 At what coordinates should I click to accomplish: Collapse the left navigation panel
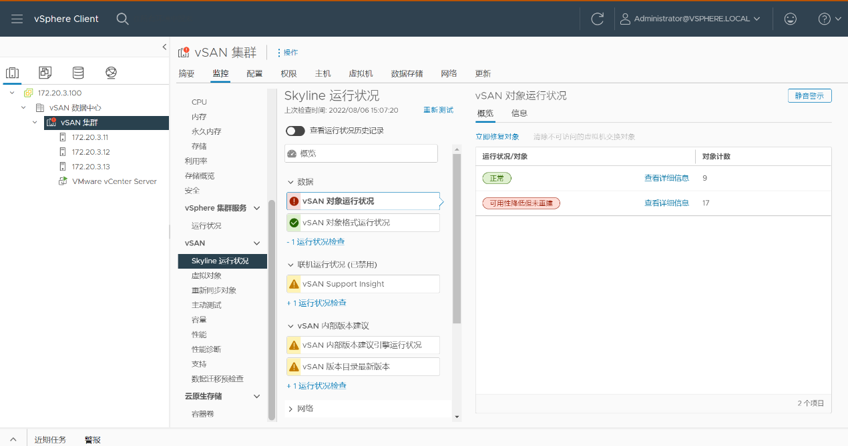tap(164, 47)
